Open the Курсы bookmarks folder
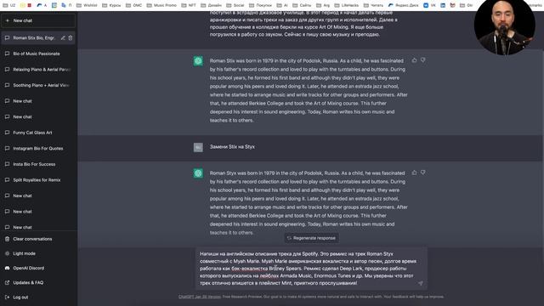Image resolution: width=544 pixels, height=306 pixels. point(111,5)
